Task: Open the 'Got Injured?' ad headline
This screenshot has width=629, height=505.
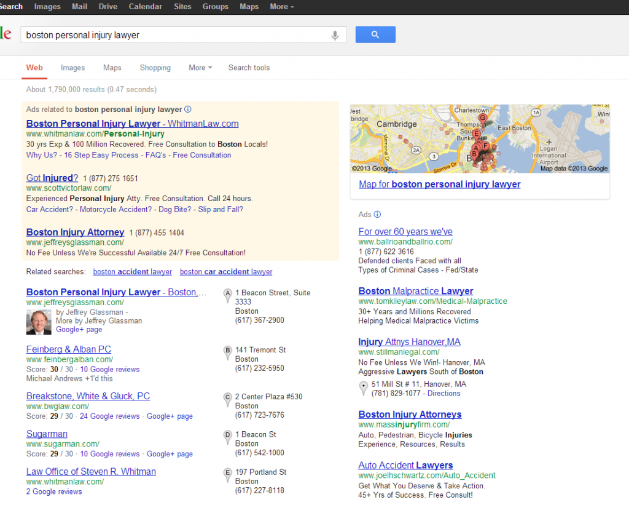Action: pos(52,178)
